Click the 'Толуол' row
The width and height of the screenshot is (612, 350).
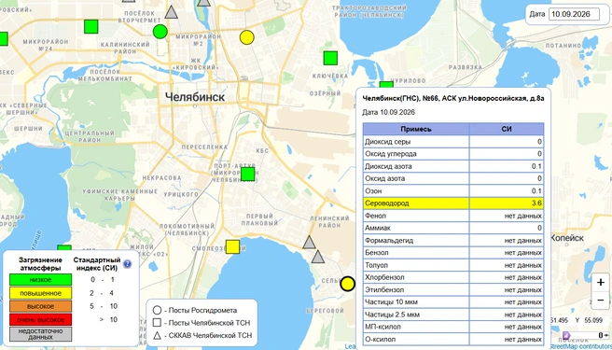pos(453,265)
